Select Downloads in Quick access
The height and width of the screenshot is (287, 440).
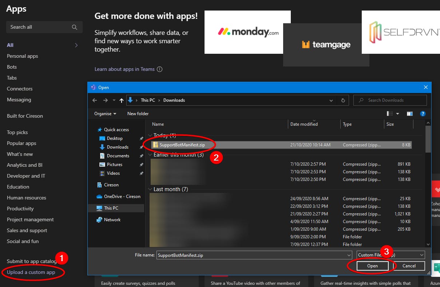[x=118, y=147]
